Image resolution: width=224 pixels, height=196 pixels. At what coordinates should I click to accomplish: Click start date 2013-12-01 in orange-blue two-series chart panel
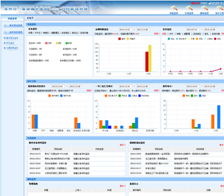coord(57,87)
